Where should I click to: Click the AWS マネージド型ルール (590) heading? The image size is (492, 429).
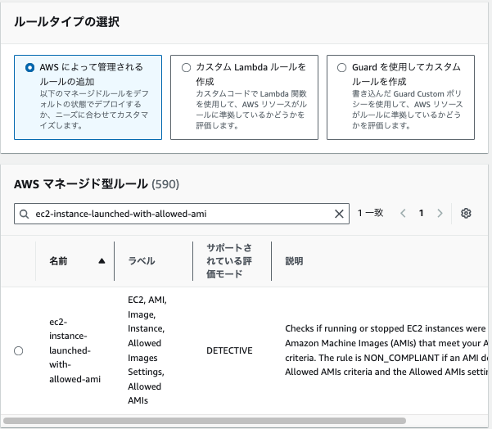coord(97,184)
